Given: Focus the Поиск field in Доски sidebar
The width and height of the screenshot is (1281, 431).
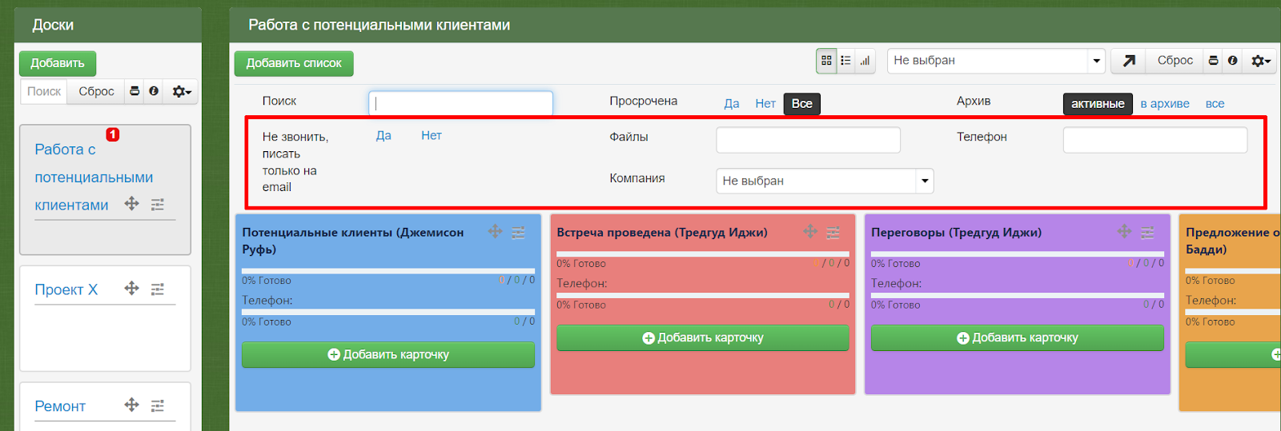Looking at the screenshot, I should tap(44, 91).
